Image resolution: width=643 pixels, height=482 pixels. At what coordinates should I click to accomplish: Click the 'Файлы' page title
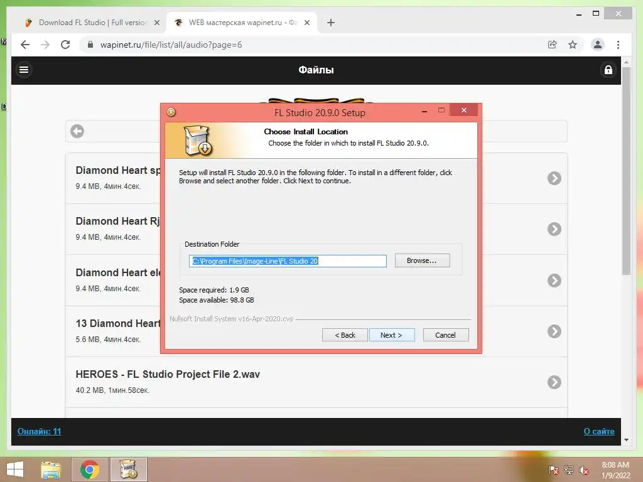(316, 70)
